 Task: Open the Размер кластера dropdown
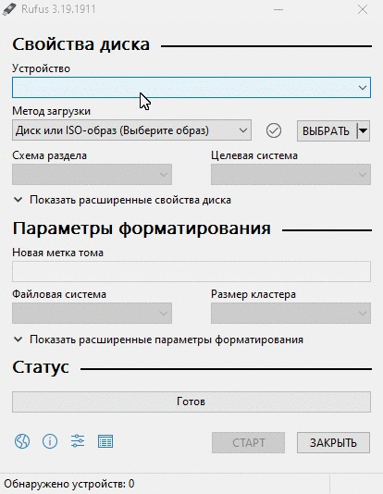pyautogui.click(x=290, y=314)
